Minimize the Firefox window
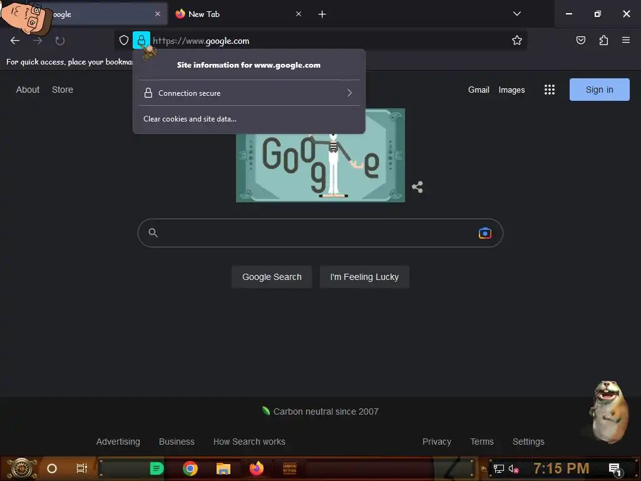The width and height of the screenshot is (641, 481). click(568, 14)
